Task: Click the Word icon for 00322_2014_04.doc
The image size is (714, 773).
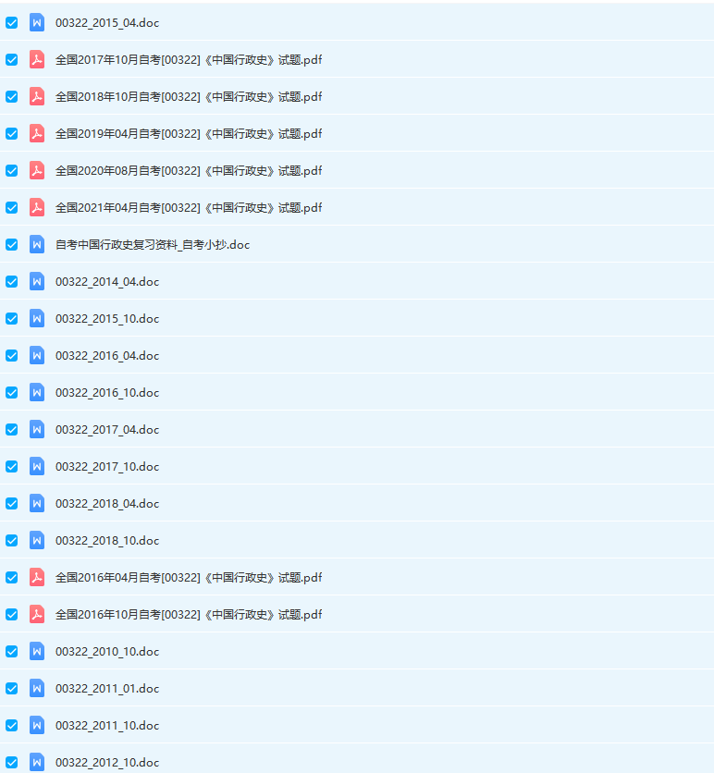Action: [x=37, y=281]
